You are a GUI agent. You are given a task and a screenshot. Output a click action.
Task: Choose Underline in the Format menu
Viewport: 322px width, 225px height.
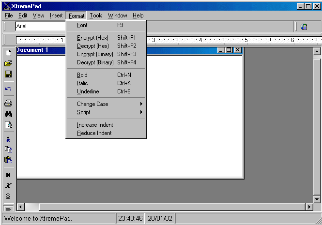106,91
